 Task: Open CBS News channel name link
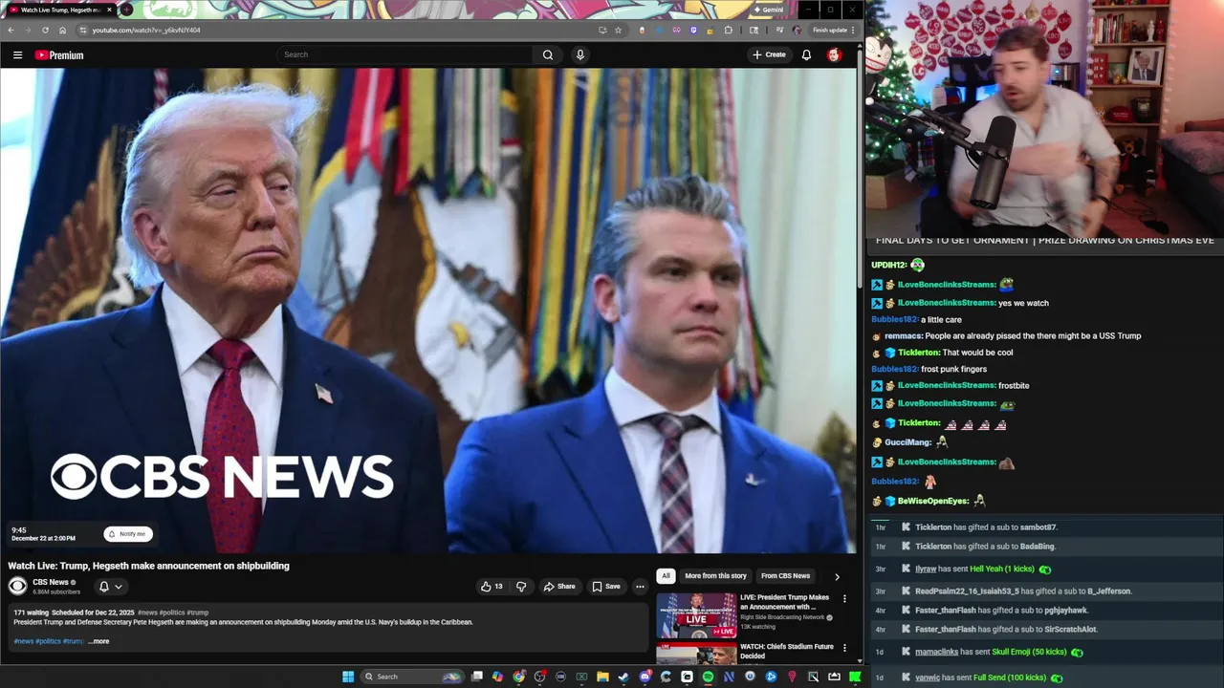click(51, 582)
